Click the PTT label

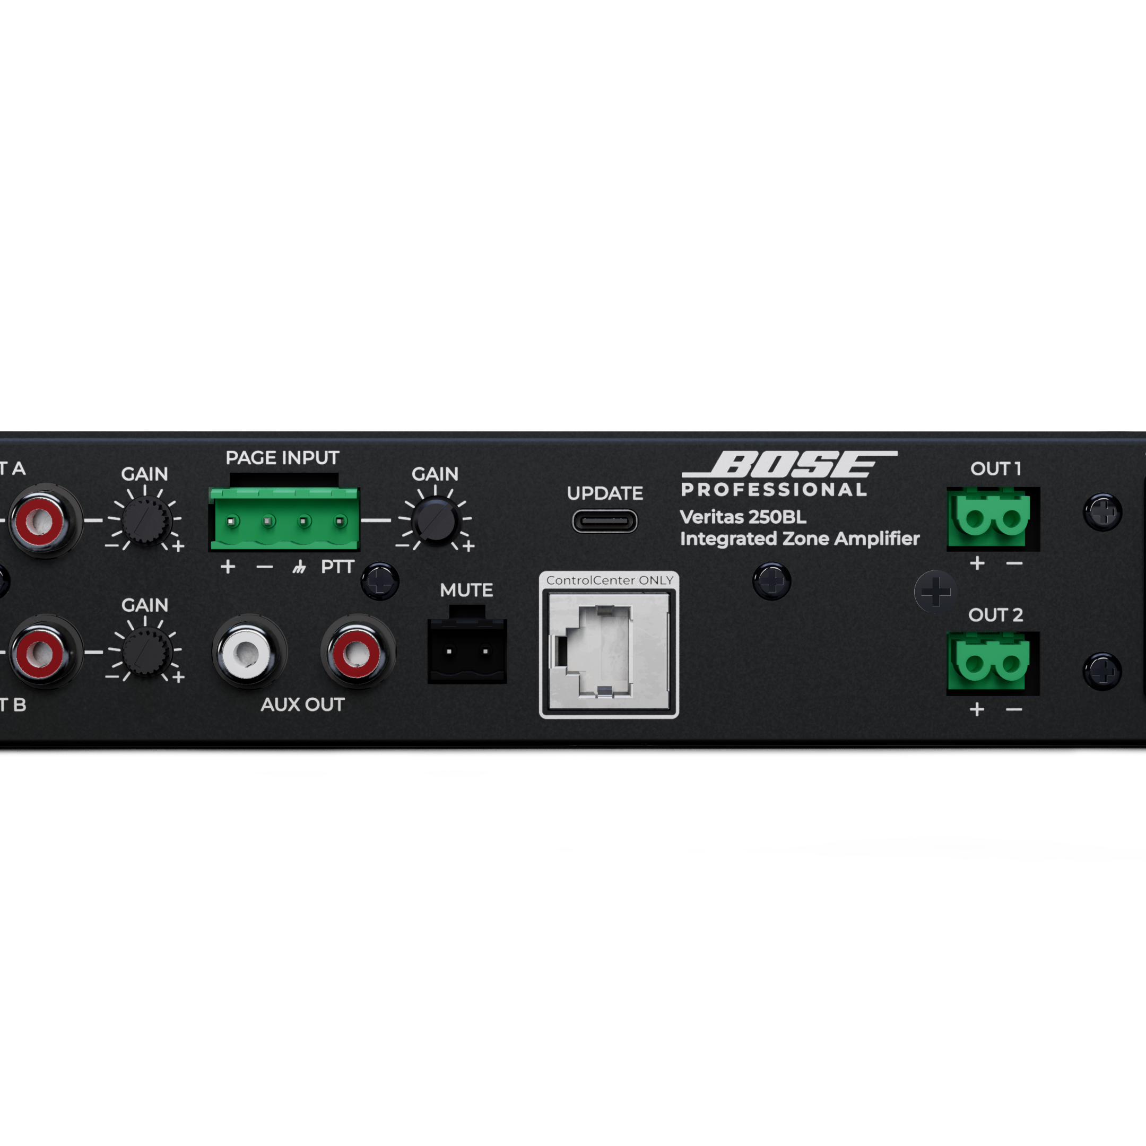pos(337,567)
